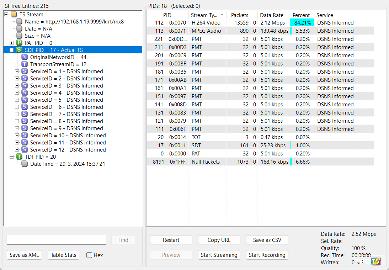Click the green PAT PID icon

(19, 43)
